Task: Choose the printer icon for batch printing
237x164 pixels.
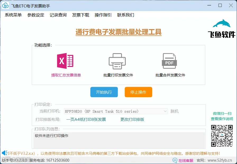Action: (x=117, y=61)
